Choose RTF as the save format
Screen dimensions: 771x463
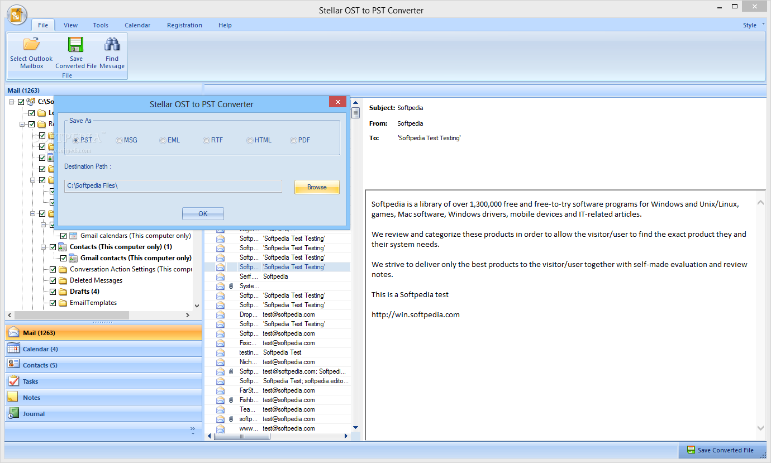[206, 140]
